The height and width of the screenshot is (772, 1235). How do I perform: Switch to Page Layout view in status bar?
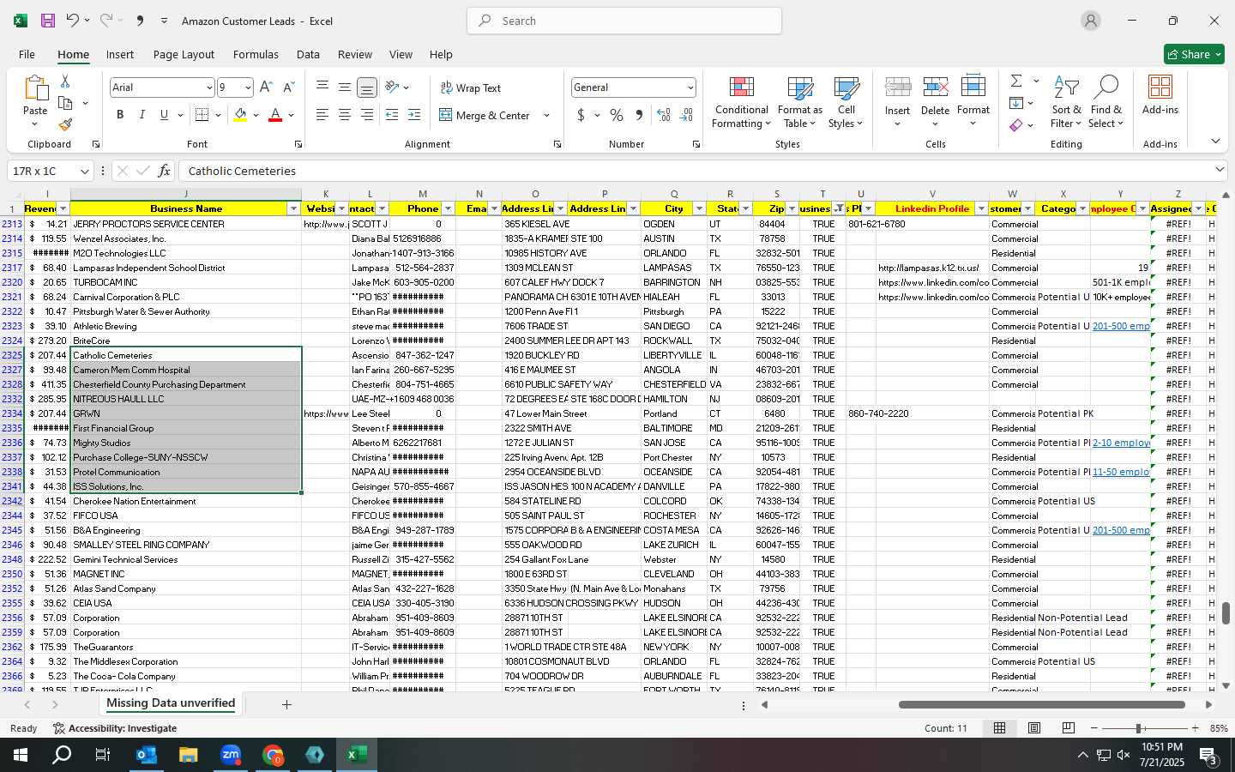[x=1034, y=728]
